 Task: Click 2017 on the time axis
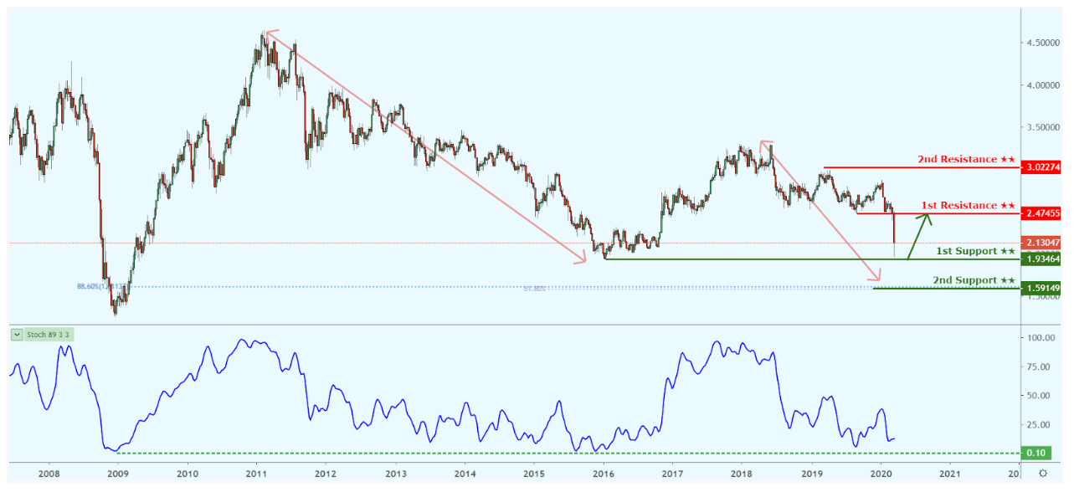(x=673, y=474)
